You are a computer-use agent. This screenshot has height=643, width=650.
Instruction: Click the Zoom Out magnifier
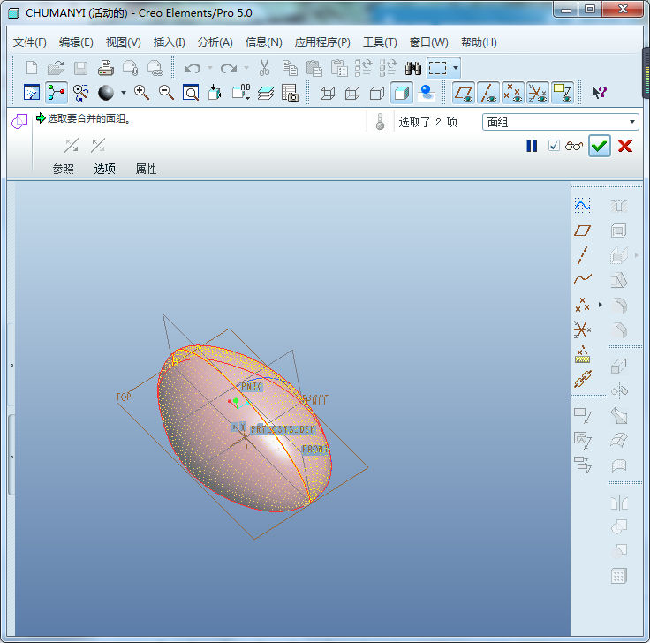(x=166, y=93)
